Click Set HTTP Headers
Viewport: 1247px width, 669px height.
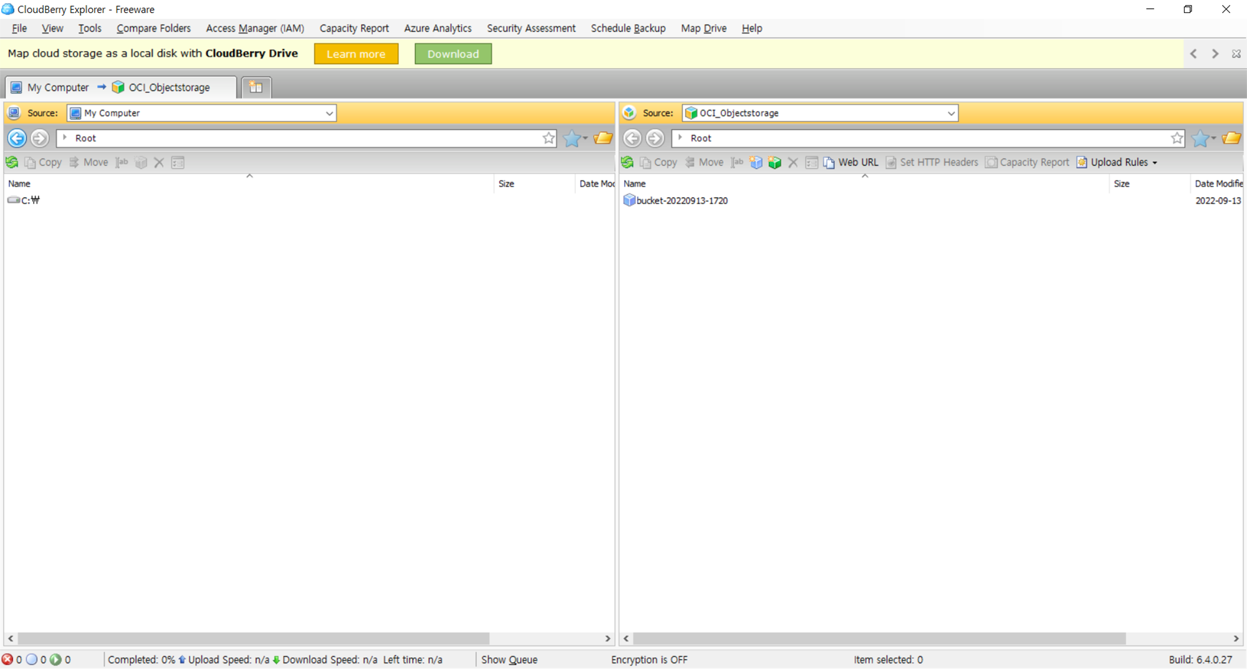(x=932, y=162)
